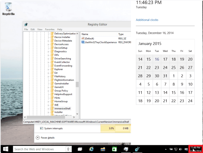Screen dimensions: 203x153
Task: Expand the DriverSearching key
Action: [48, 59]
